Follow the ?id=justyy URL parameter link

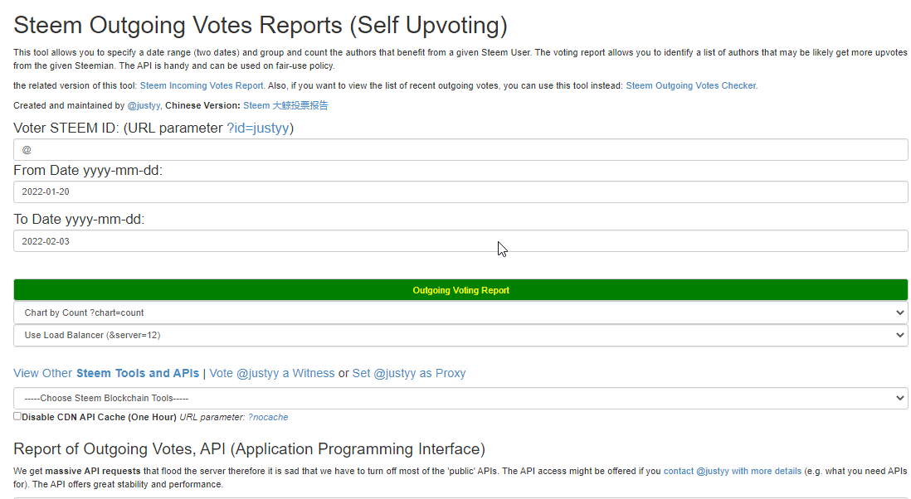pos(257,128)
